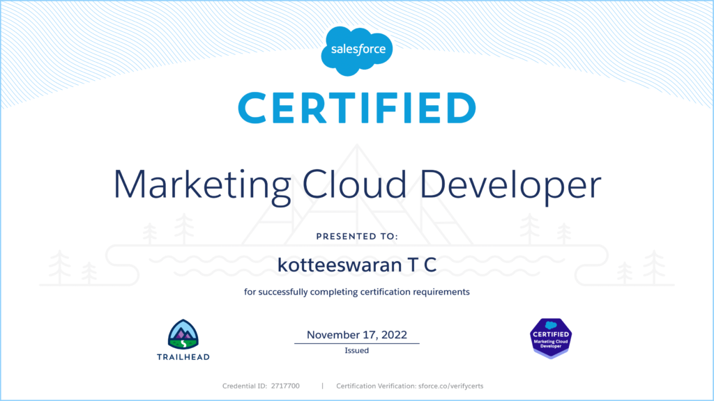Click the TRAILHEAD text under the badge
Screen dimensions: 714x401
[183, 357]
